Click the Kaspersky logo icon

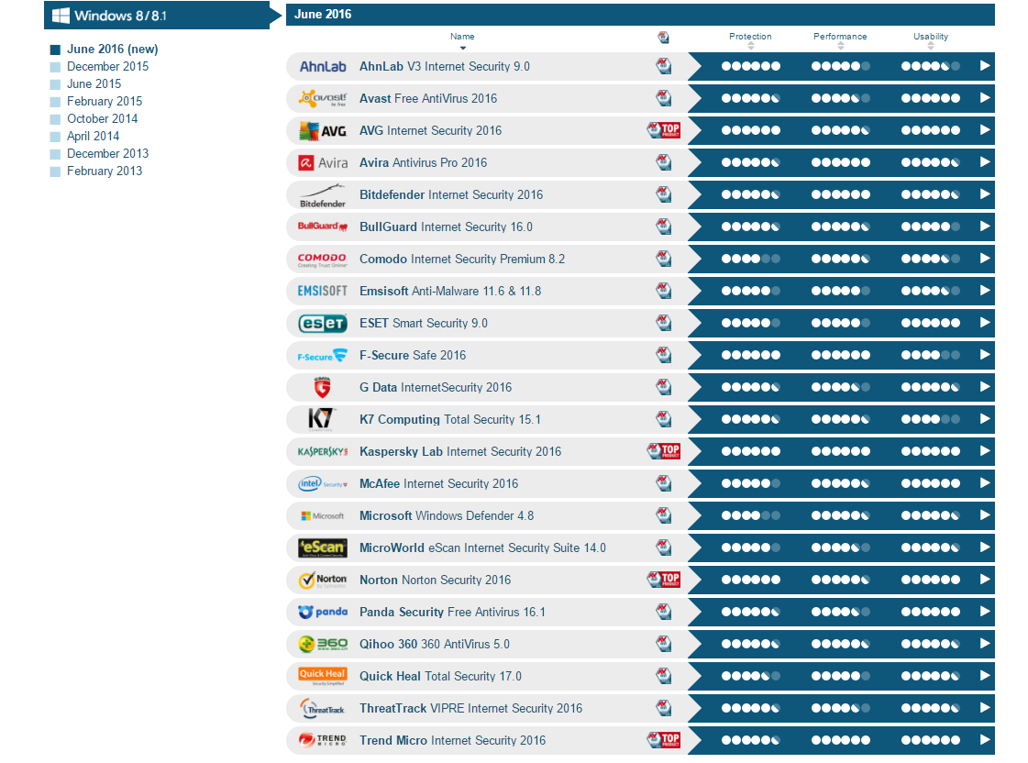pos(323,451)
